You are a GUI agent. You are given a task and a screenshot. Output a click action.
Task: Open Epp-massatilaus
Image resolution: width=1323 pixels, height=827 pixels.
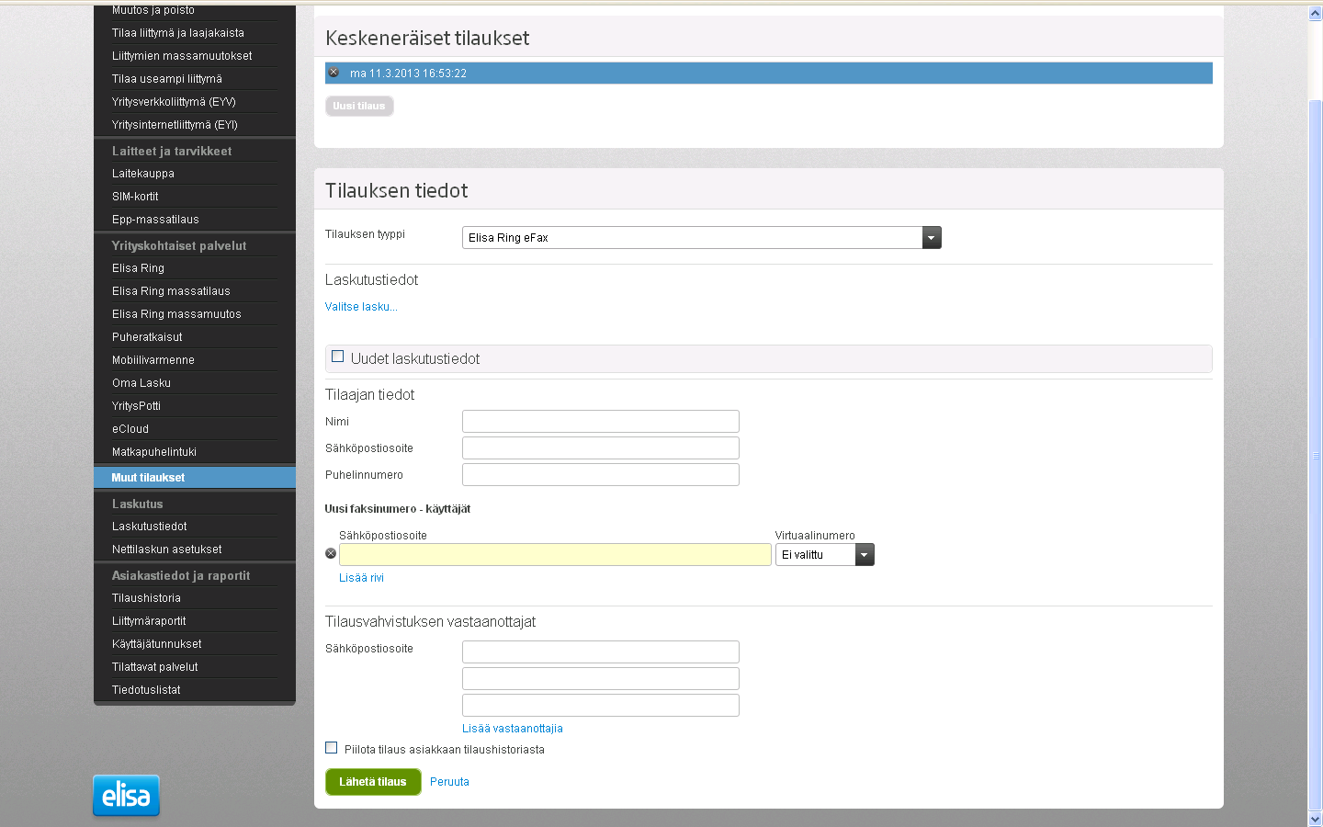[155, 220]
